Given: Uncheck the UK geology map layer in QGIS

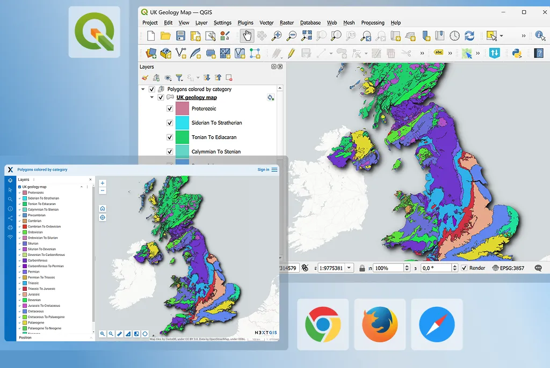Looking at the screenshot, I should click(x=161, y=98).
